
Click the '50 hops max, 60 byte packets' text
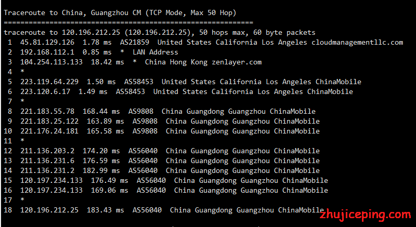pyautogui.click(x=257, y=33)
